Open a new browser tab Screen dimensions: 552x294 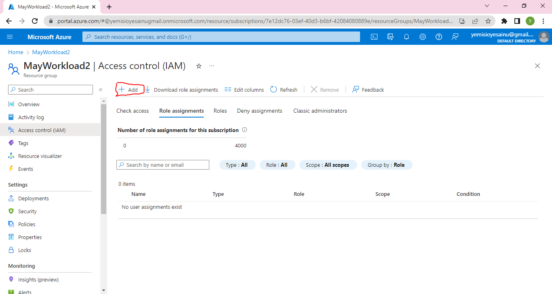[109, 7]
